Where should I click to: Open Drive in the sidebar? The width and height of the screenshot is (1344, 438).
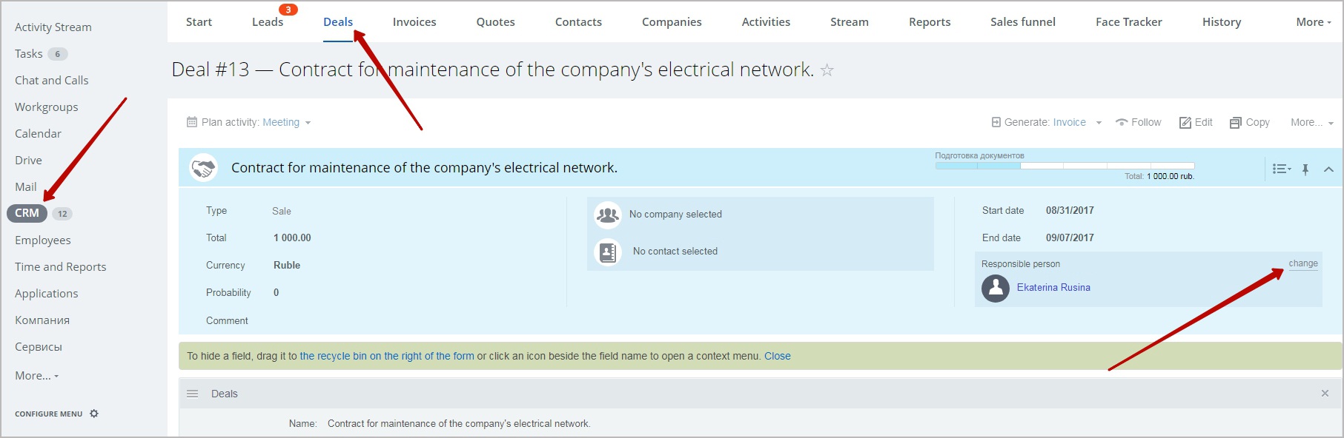point(28,161)
